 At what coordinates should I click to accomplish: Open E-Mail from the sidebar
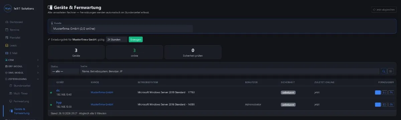21,53
